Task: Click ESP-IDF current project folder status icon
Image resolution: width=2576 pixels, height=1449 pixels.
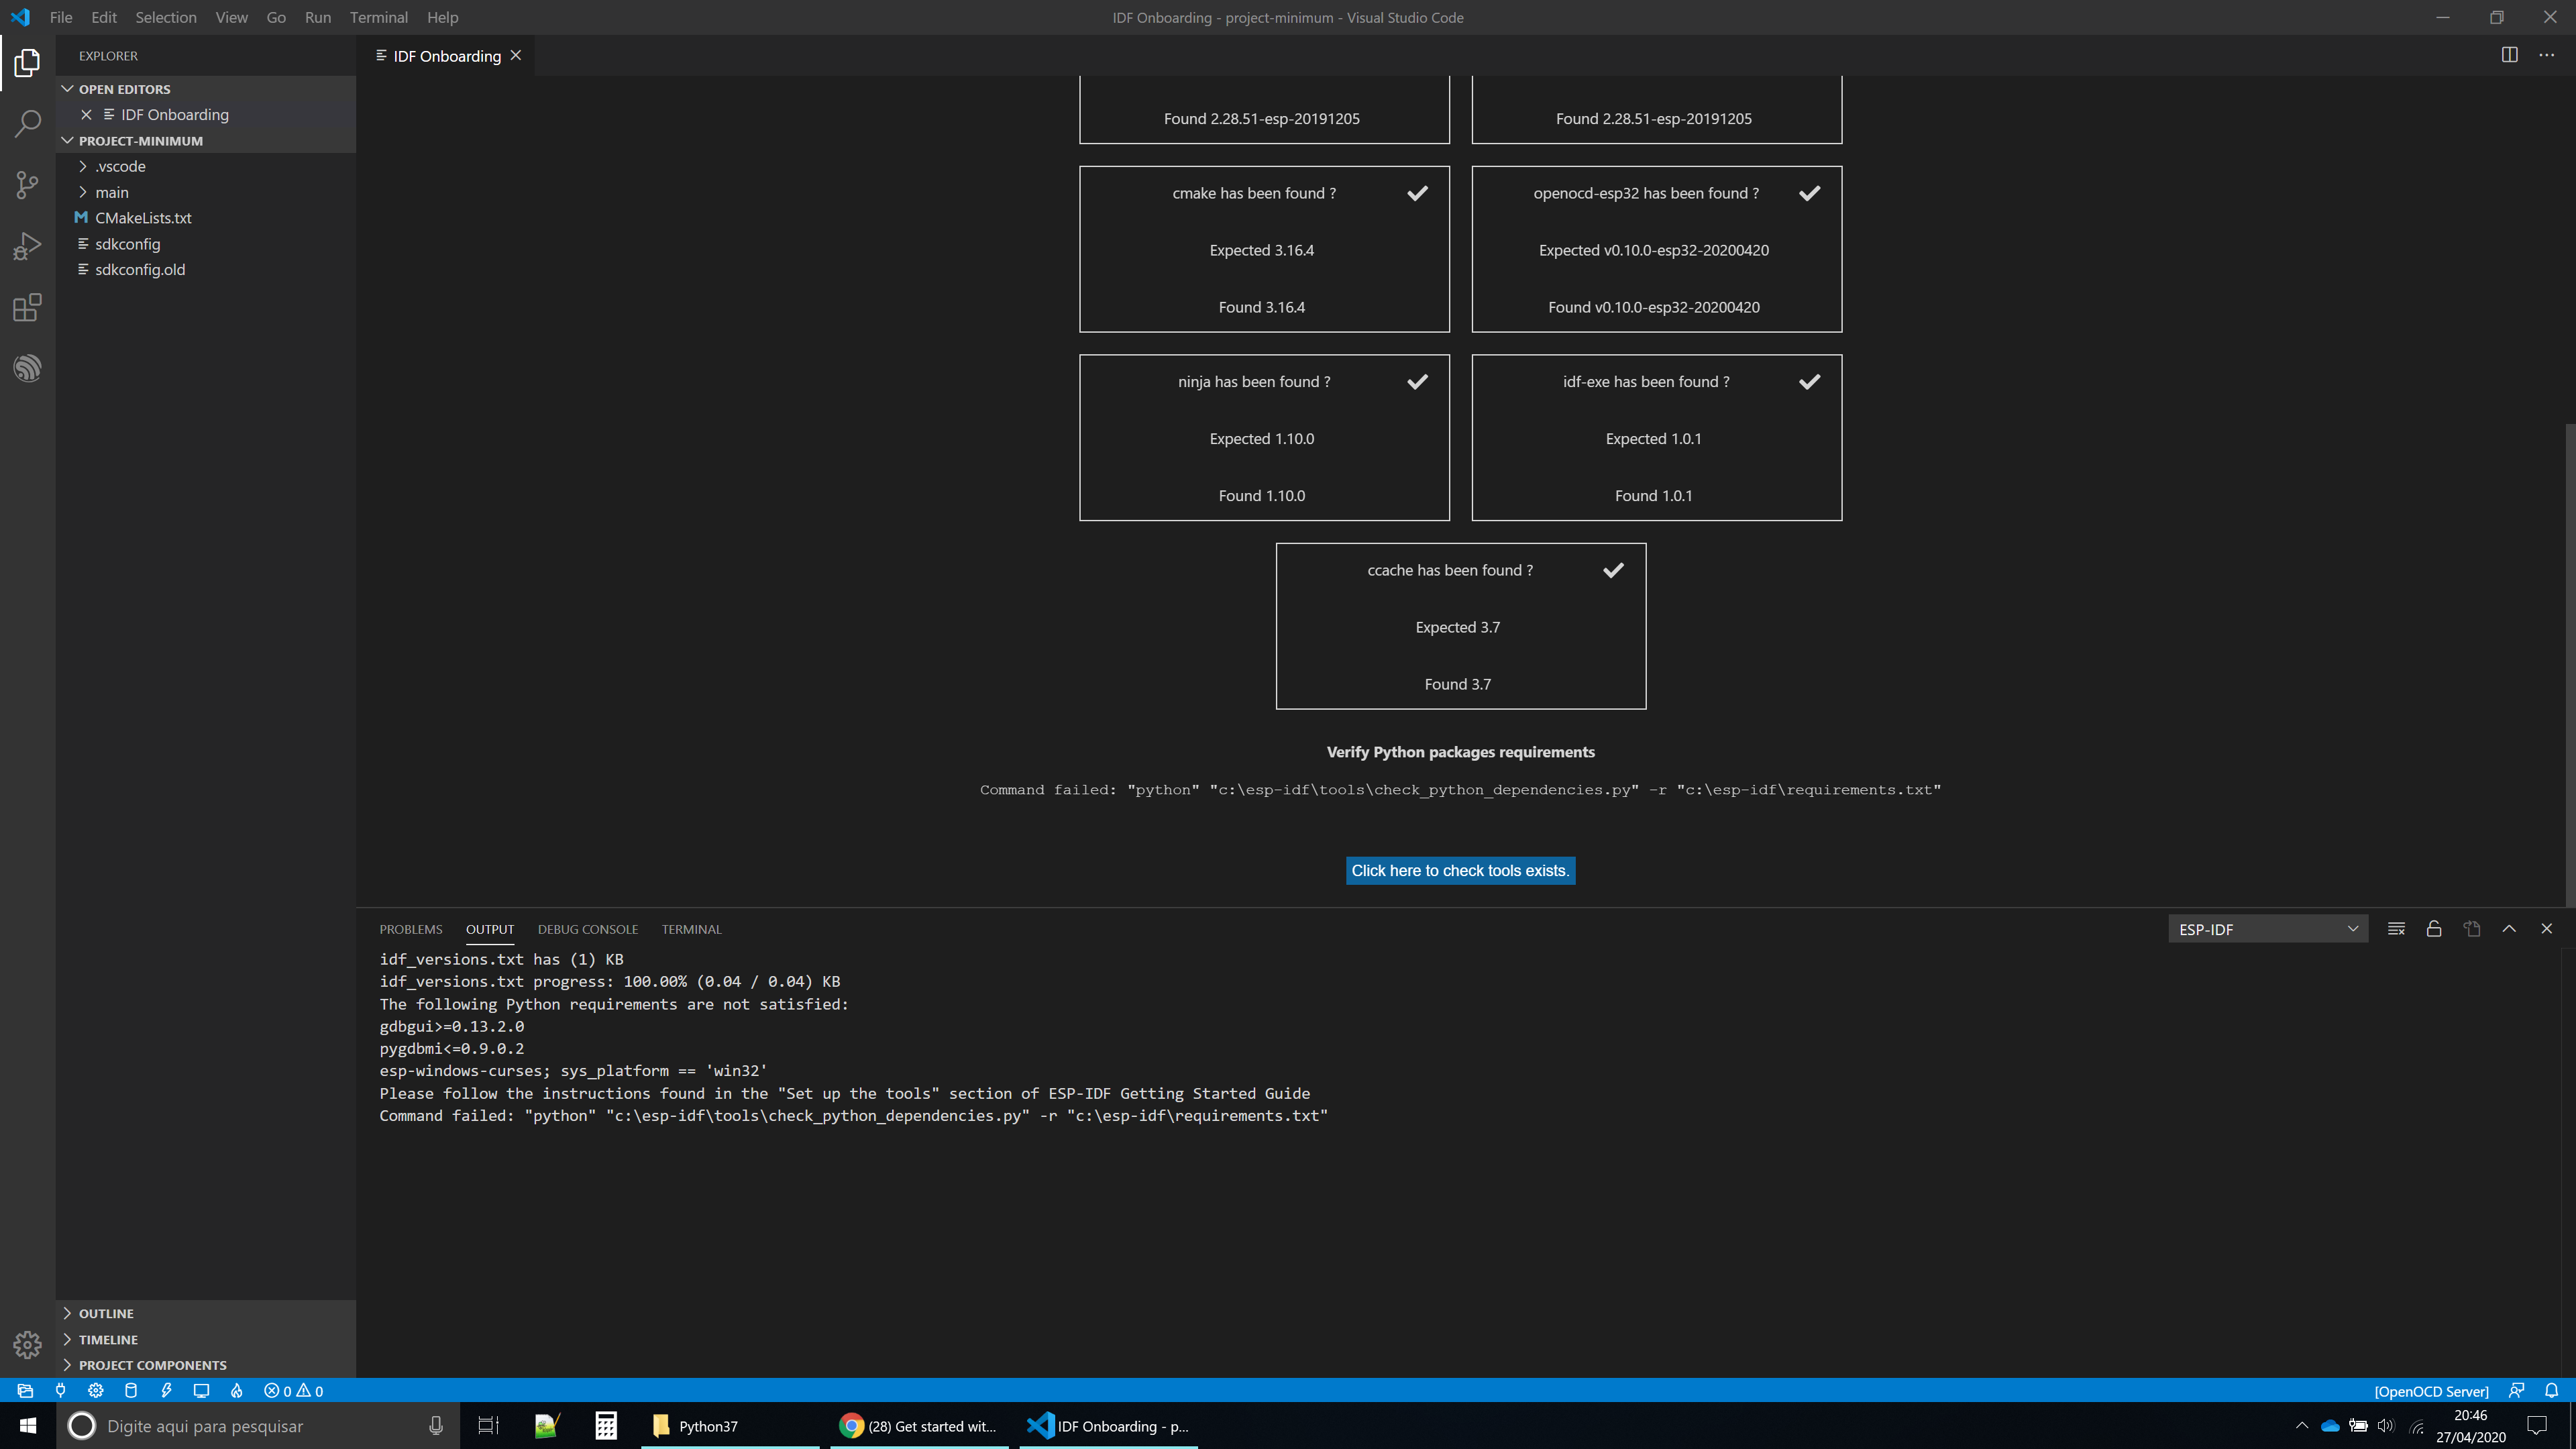Action: point(25,1390)
